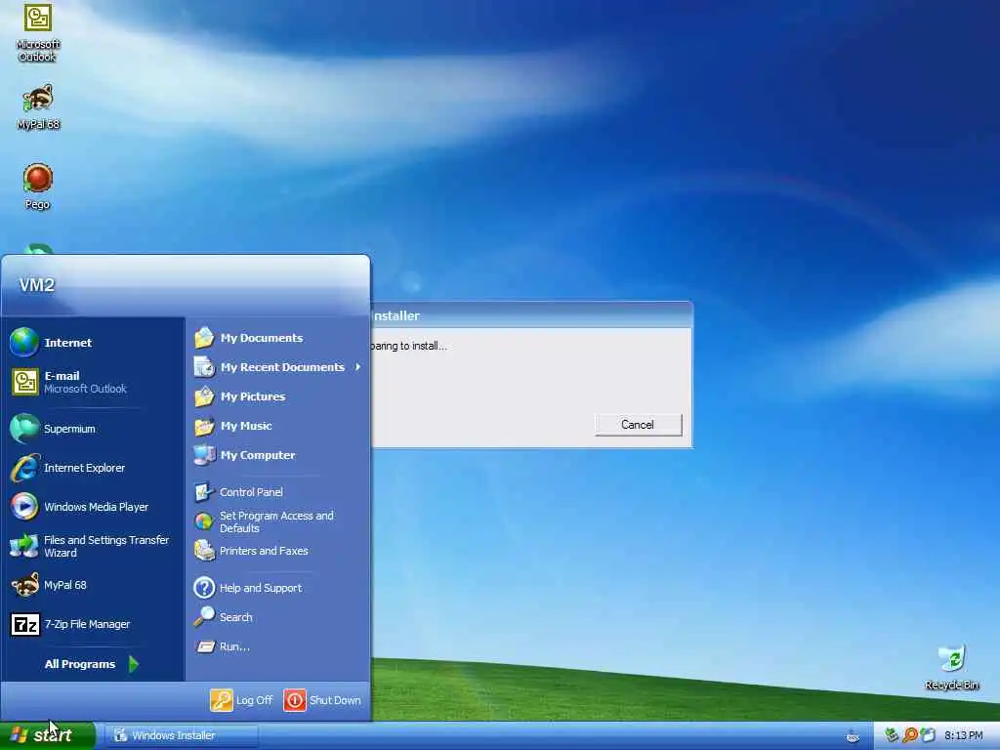Open My Computer icon in Start menu
Viewport: 1000px width, 750px height.
(x=204, y=455)
